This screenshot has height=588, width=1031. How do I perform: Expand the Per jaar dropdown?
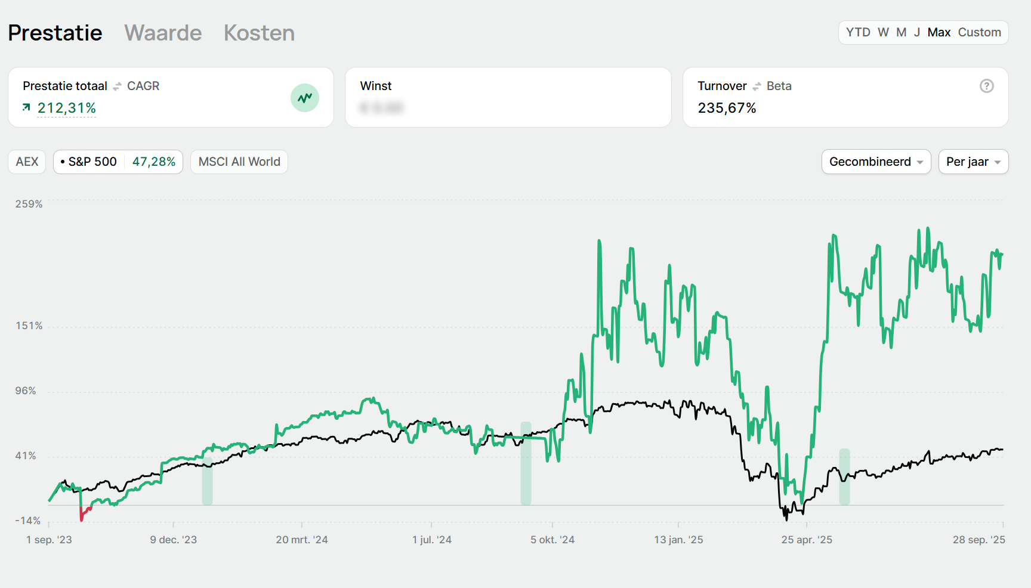[x=973, y=162]
